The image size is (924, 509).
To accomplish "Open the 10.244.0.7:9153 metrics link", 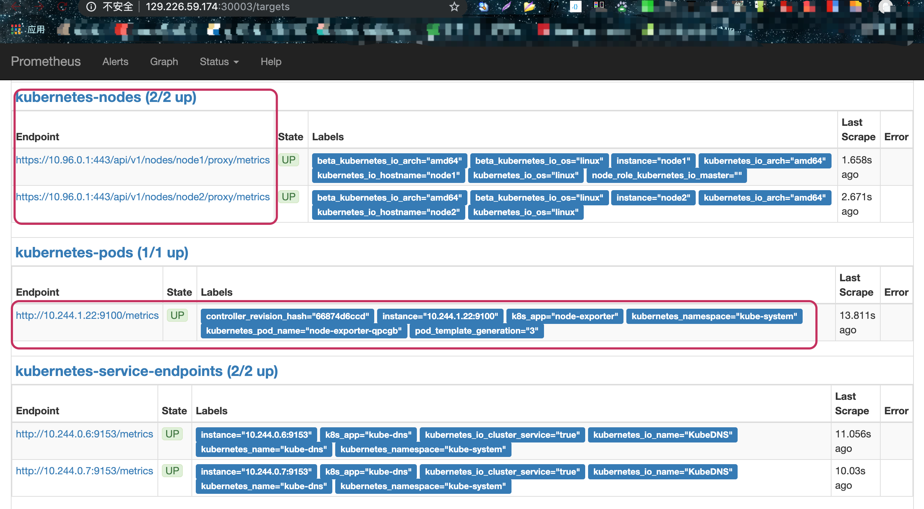I will click(85, 471).
